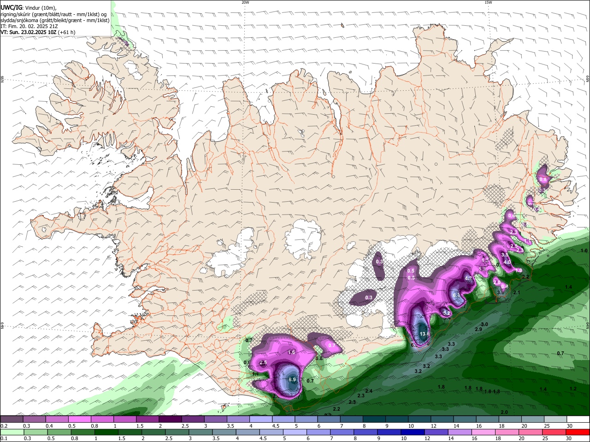
Task: Select the darkest purple legend swatch labeled 2
Action: [x=170, y=419]
